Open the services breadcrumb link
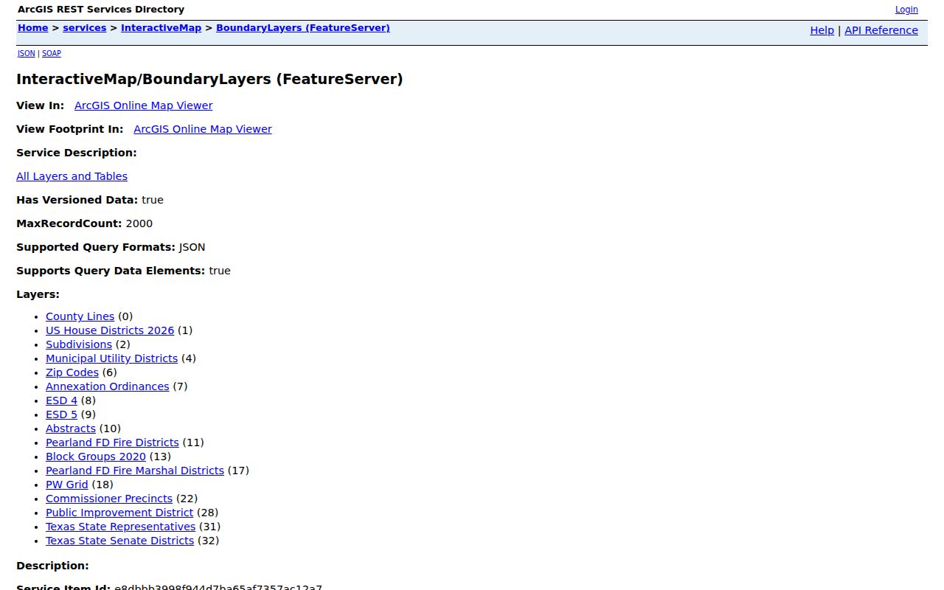The width and height of the screenshot is (944, 590). (84, 28)
